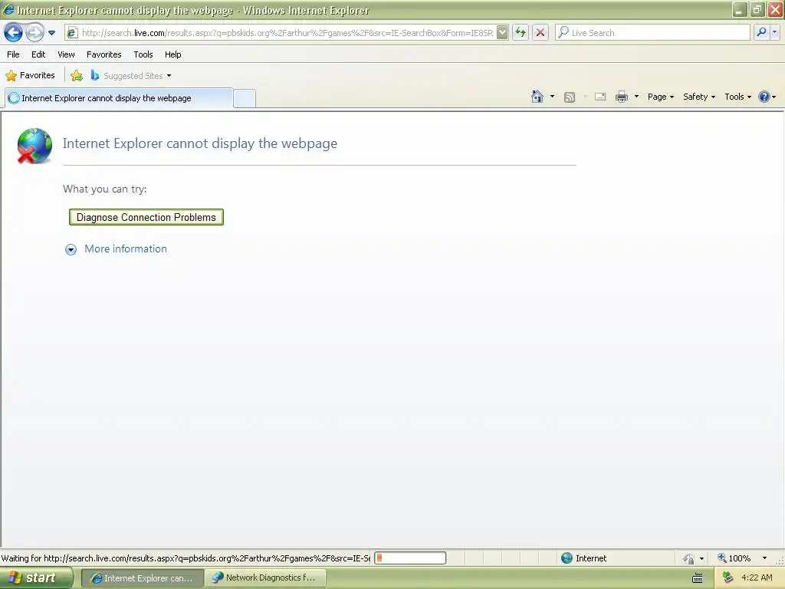Switch to Network Diagnostics taskbar window
Image resolution: width=785 pixels, height=589 pixels.
coord(265,578)
